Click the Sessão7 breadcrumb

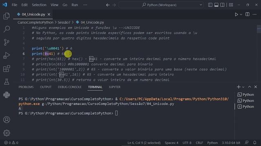(x=64, y=22)
